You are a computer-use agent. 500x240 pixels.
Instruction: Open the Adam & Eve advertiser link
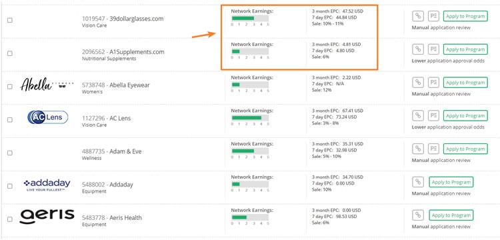125,151
